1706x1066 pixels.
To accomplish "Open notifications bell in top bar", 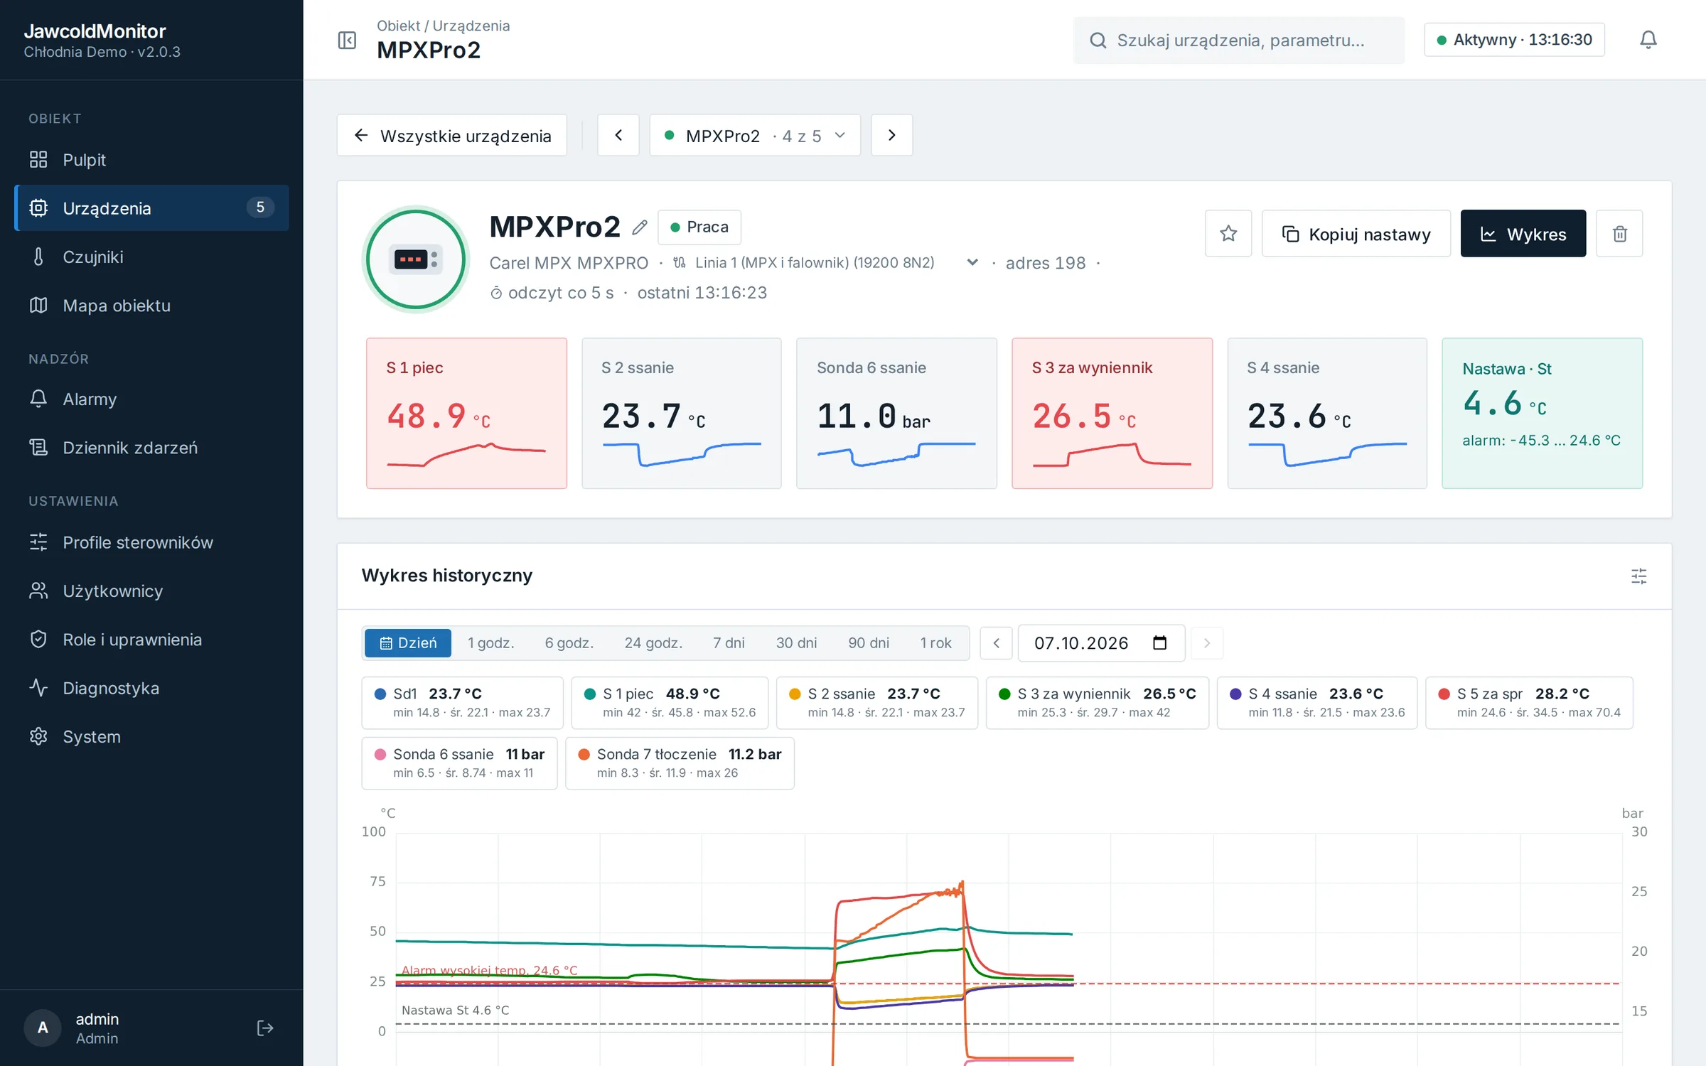I will pyautogui.click(x=1648, y=40).
